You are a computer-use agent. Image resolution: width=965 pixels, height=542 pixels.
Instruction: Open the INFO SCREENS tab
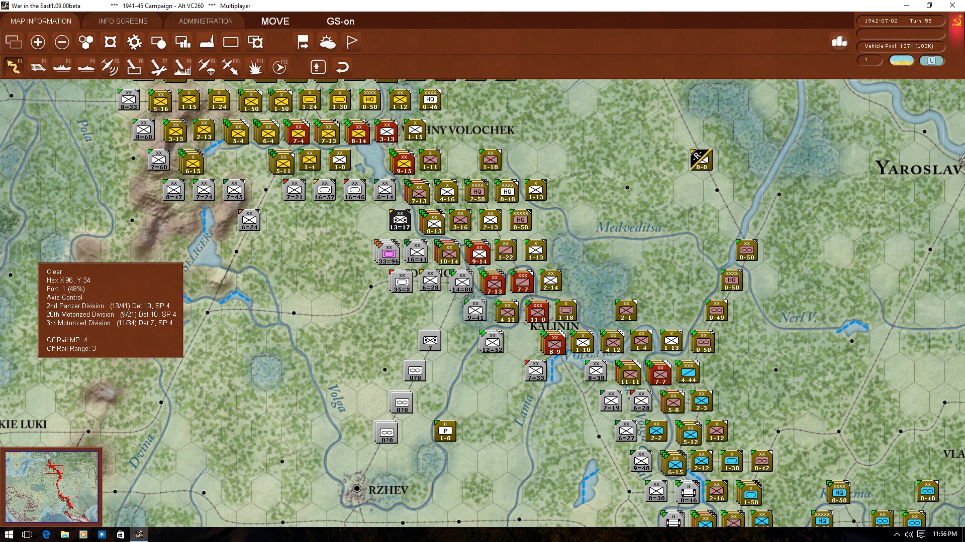[x=123, y=21]
